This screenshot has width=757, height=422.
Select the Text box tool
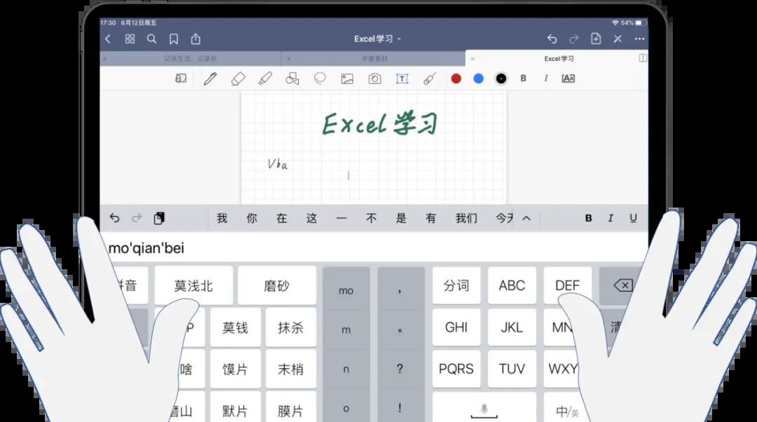click(402, 79)
